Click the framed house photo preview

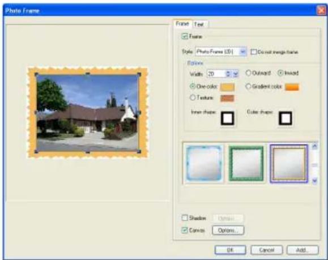(x=88, y=113)
